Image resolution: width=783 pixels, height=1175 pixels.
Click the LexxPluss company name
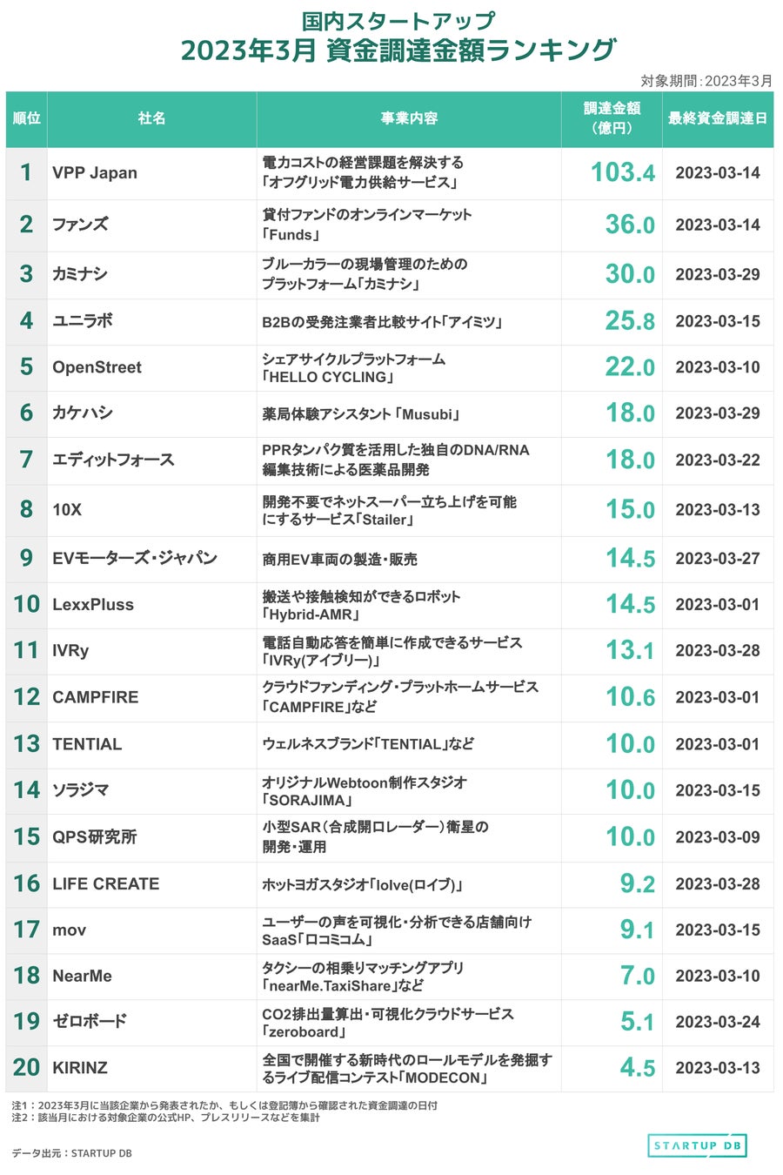click(x=93, y=604)
